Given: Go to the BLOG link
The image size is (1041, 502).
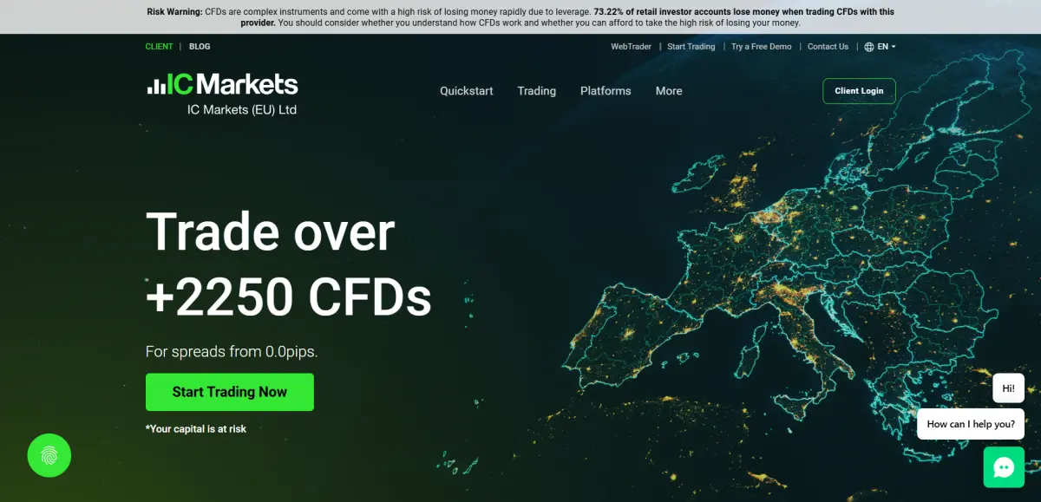Looking at the screenshot, I should (x=200, y=47).
